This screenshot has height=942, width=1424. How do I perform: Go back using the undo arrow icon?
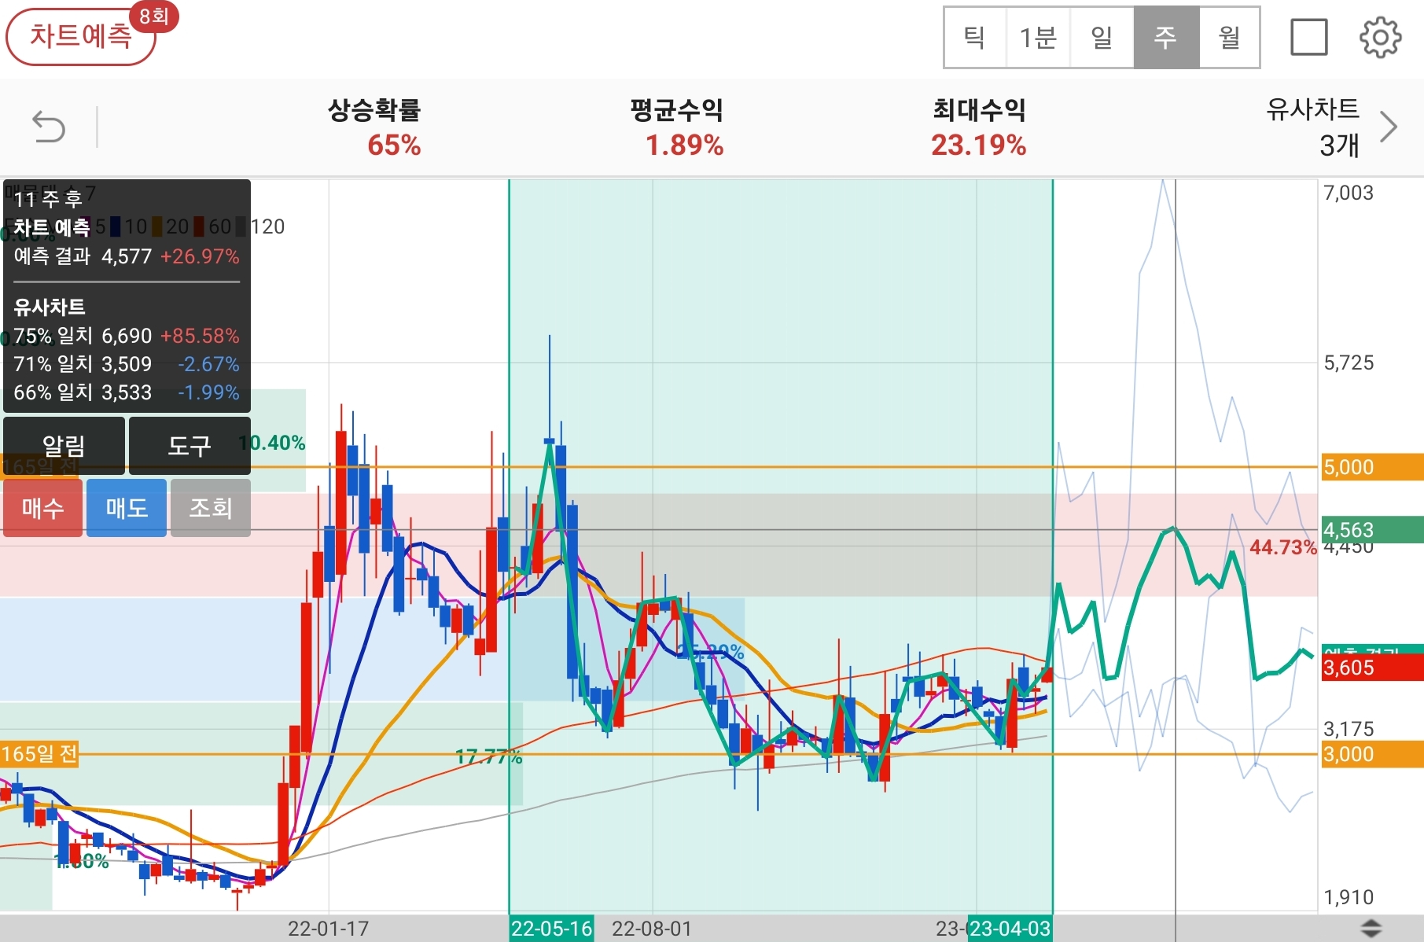tap(49, 127)
